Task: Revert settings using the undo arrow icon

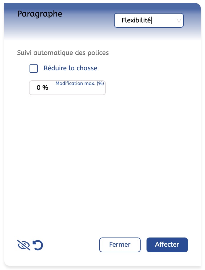Action: pos(38,245)
